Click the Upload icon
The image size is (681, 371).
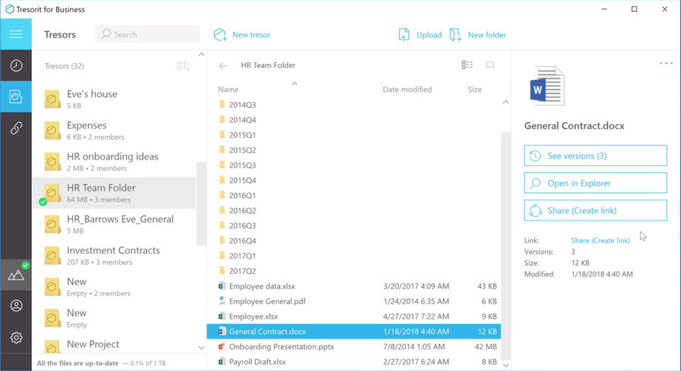(x=404, y=35)
